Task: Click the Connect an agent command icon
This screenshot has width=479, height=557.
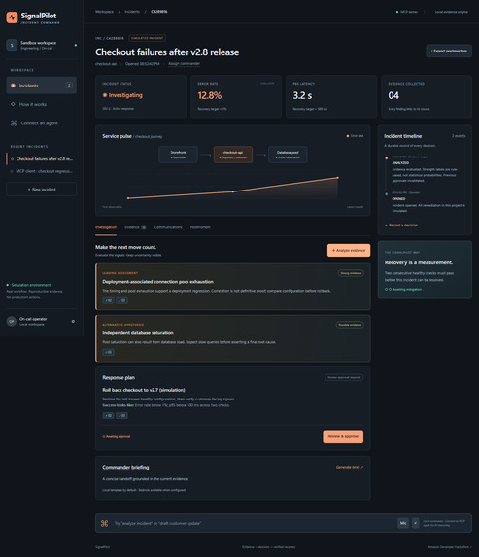Action: (x=14, y=123)
